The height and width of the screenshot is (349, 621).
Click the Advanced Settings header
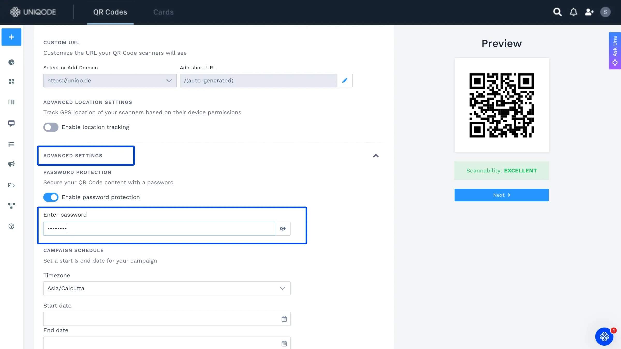[x=73, y=156]
